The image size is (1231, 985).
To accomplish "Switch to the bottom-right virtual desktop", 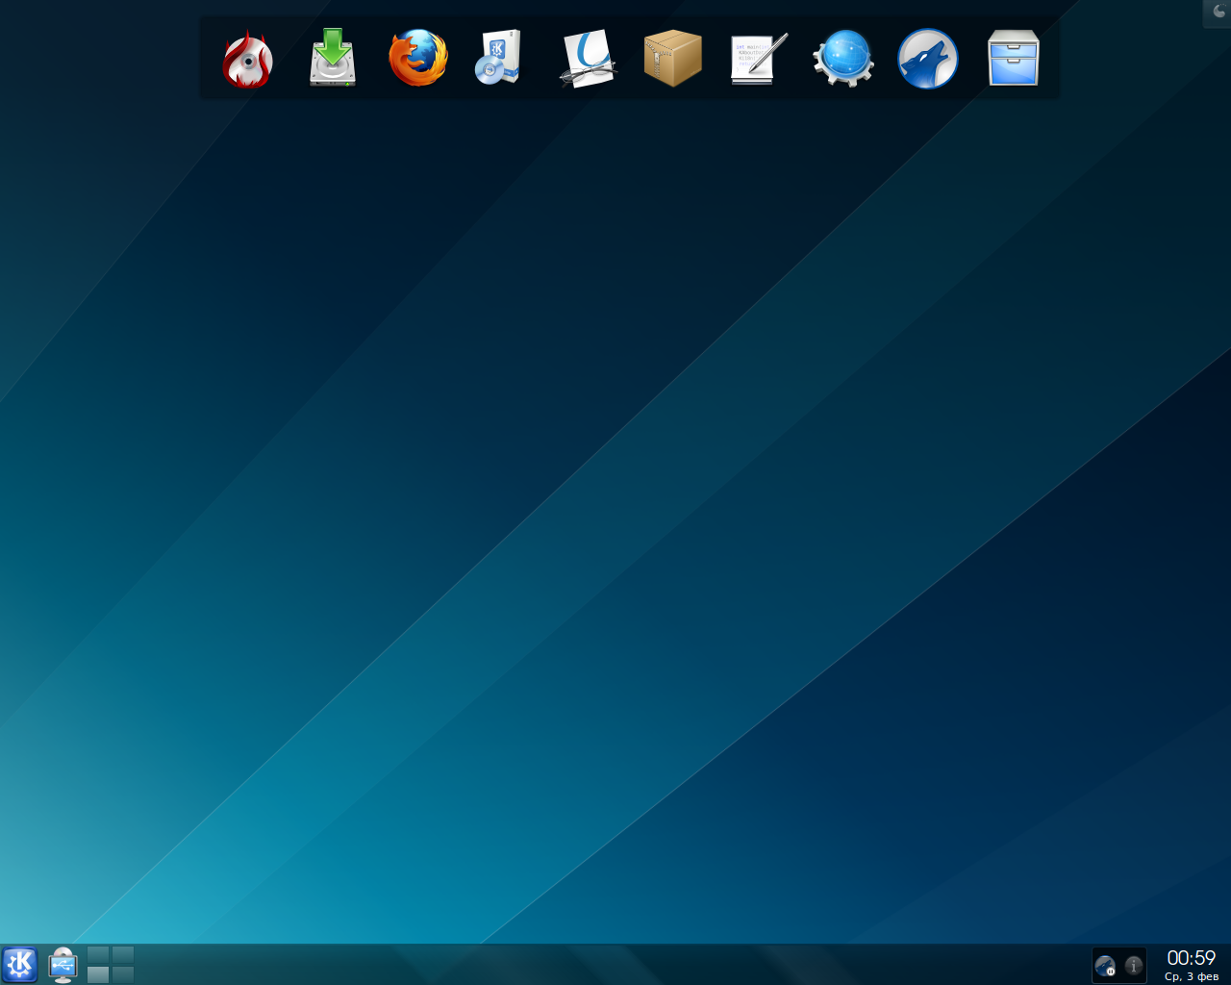I will (x=122, y=974).
